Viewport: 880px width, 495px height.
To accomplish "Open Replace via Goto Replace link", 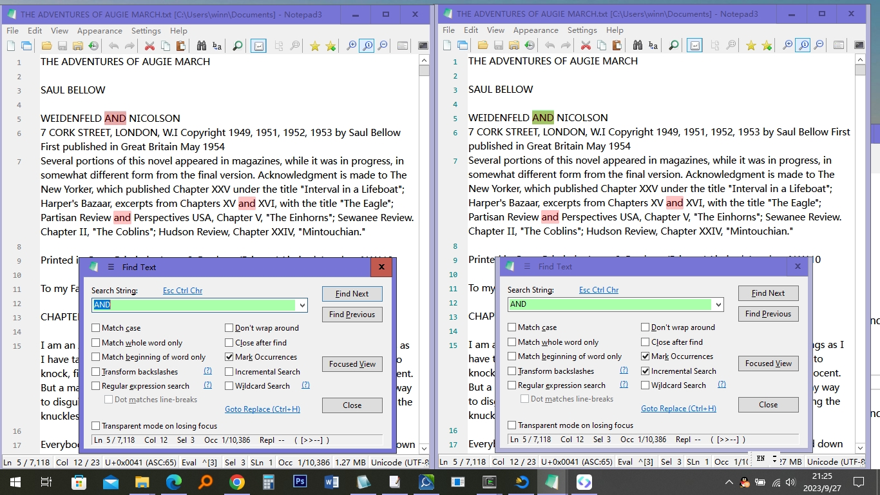I will pos(262,409).
